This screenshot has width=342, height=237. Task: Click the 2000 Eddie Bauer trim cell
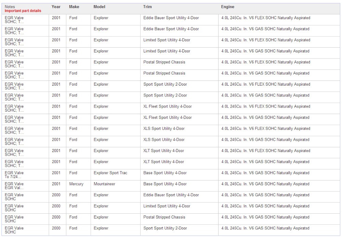pos(171,195)
